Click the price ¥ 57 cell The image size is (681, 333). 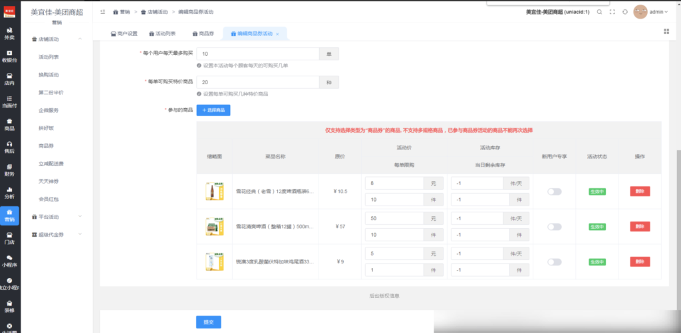pyautogui.click(x=340, y=226)
